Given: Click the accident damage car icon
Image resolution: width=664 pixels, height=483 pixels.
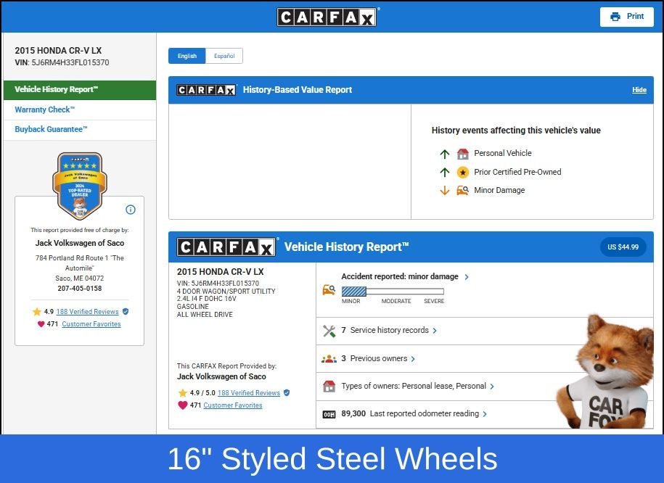Looking at the screenshot, I should 329,289.
